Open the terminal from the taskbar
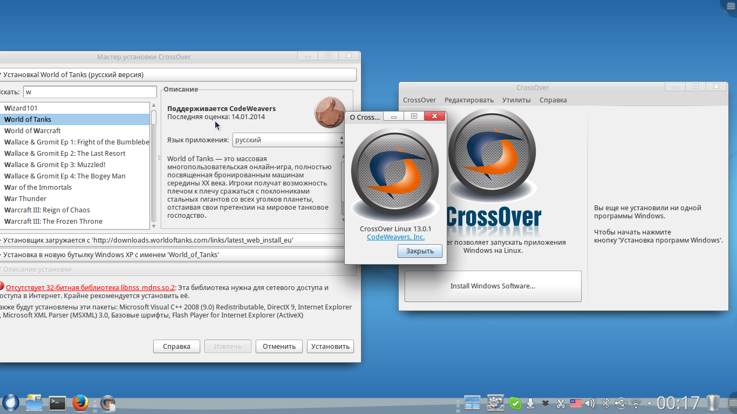 57,403
